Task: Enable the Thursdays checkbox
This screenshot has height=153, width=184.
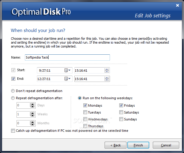Action: pyautogui.click(x=85, y=126)
